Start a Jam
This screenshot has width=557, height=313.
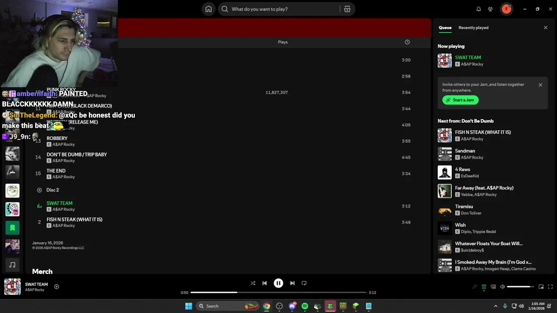point(460,100)
